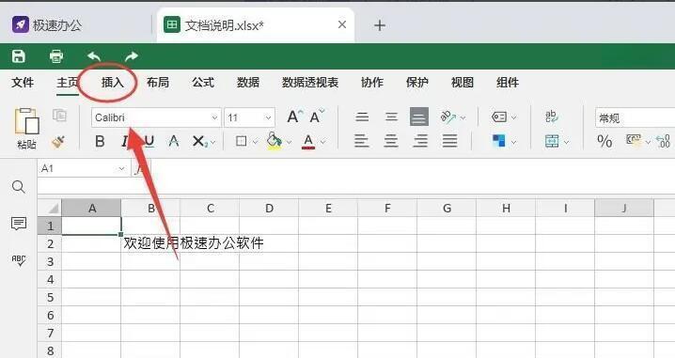The image size is (675, 358).
Task: Switch to the 极速办公 home tab
Action: (x=47, y=25)
